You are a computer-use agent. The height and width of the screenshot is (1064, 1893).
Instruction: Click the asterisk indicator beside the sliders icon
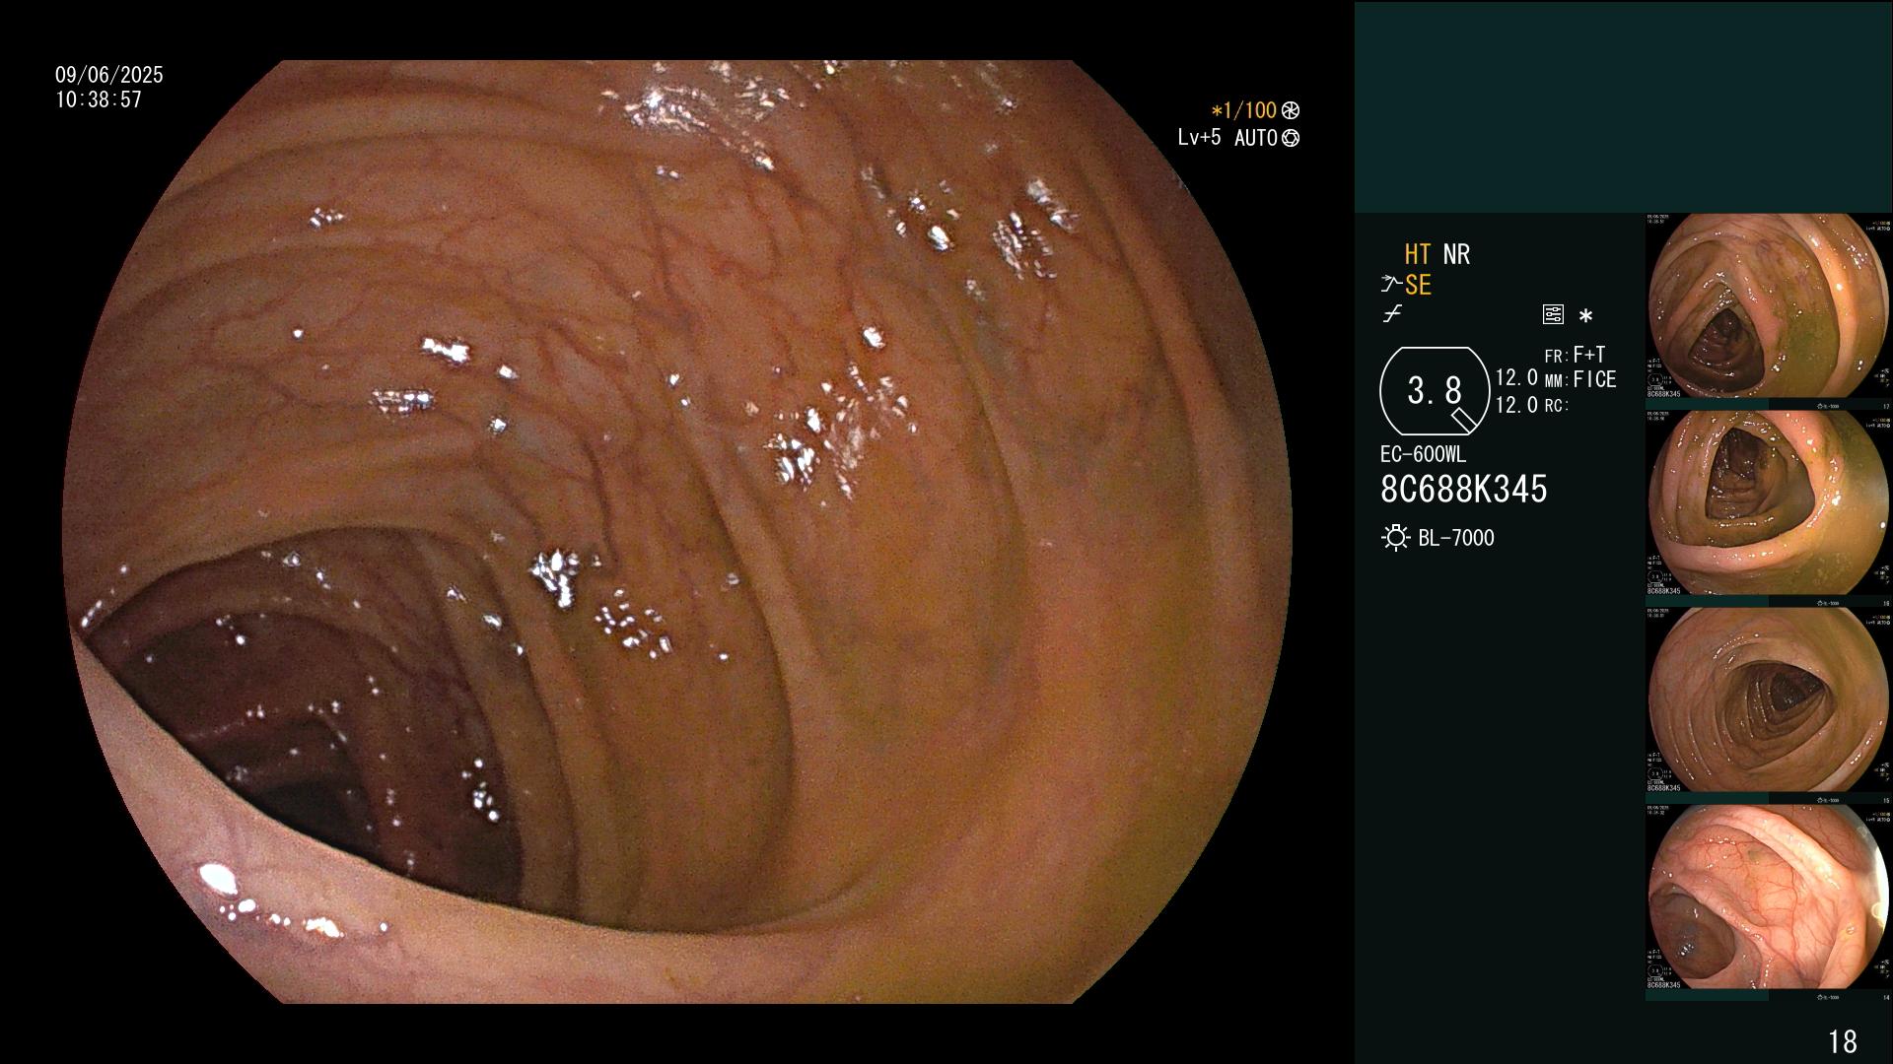pyautogui.click(x=1585, y=316)
